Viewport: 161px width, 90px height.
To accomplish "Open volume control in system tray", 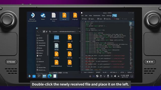I will 115,76.
